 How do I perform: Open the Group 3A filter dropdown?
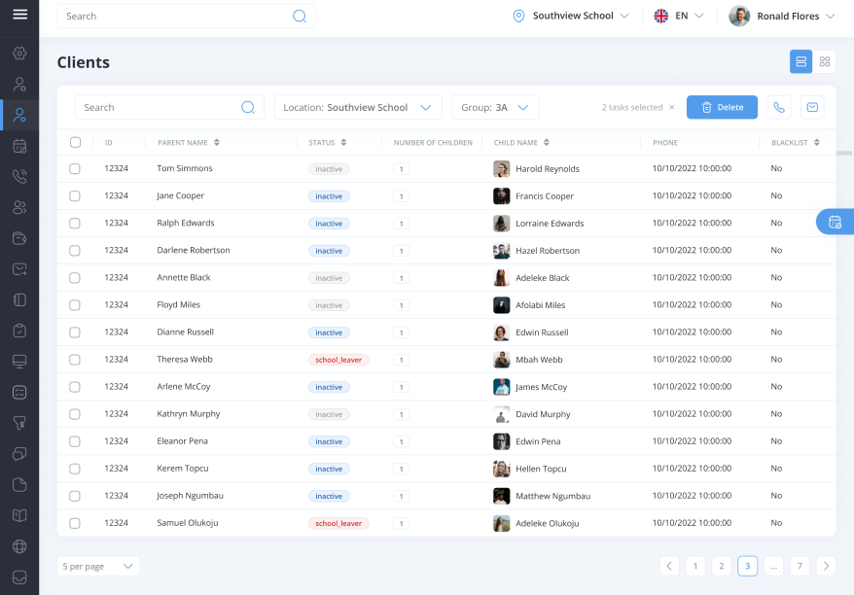click(x=495, y=107)
